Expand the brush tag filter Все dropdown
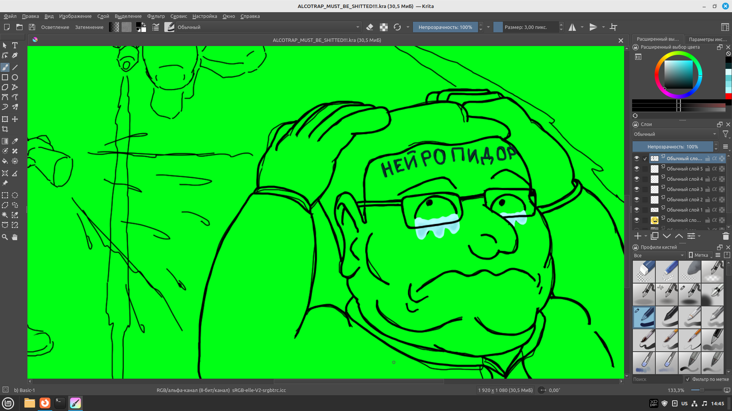 tap(658, 255)
